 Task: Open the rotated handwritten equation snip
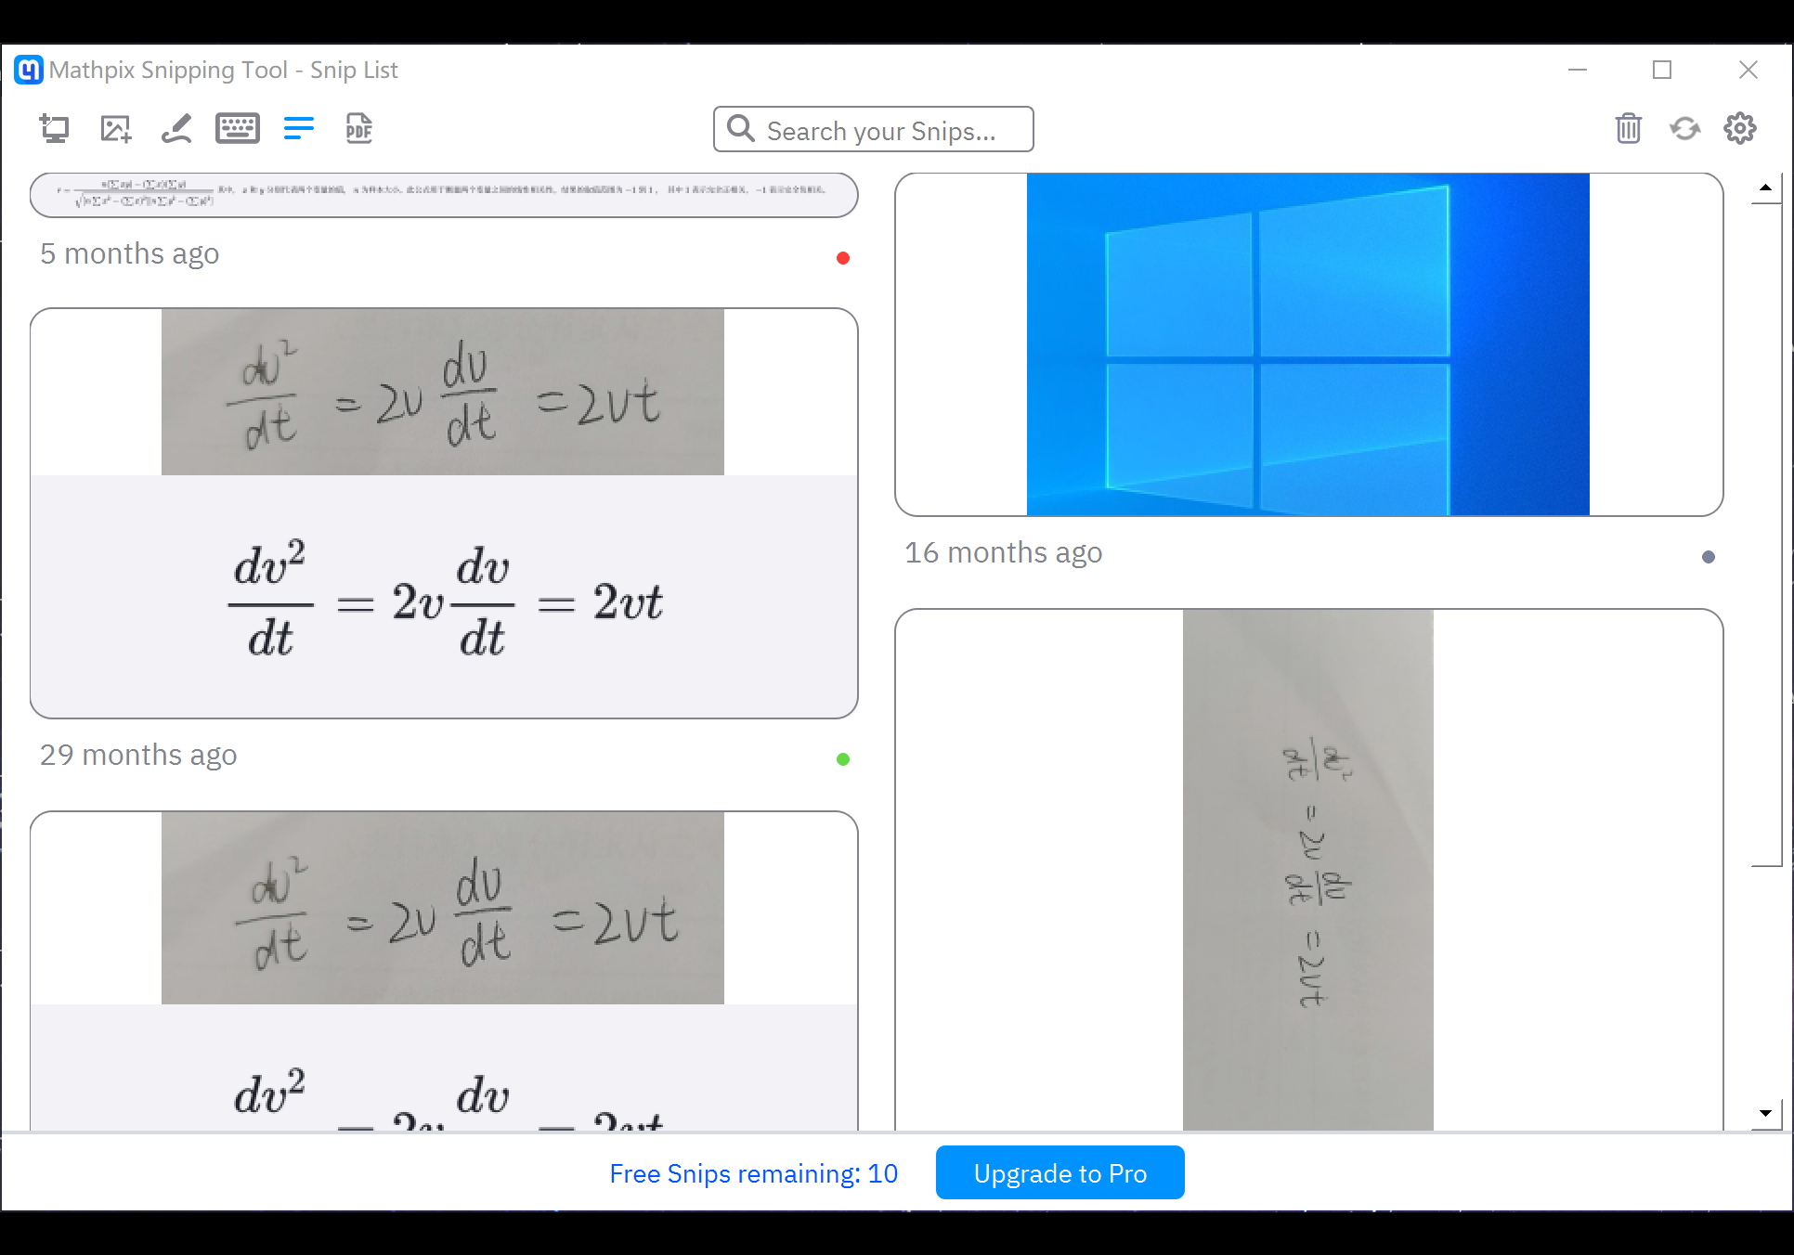point(1307,870)
